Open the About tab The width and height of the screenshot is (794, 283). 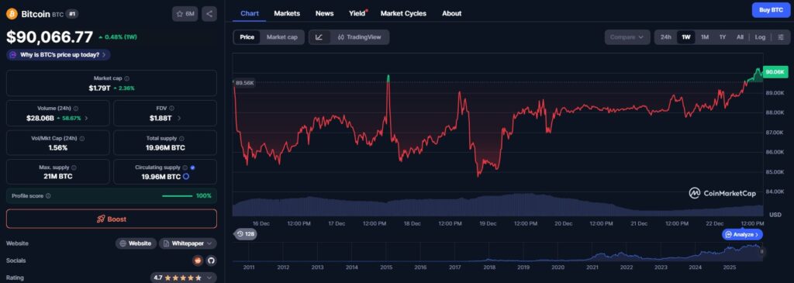pyautogui.click(x=452, y=14)
